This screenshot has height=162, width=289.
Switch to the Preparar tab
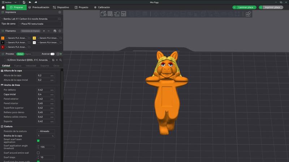coord(16,7)
